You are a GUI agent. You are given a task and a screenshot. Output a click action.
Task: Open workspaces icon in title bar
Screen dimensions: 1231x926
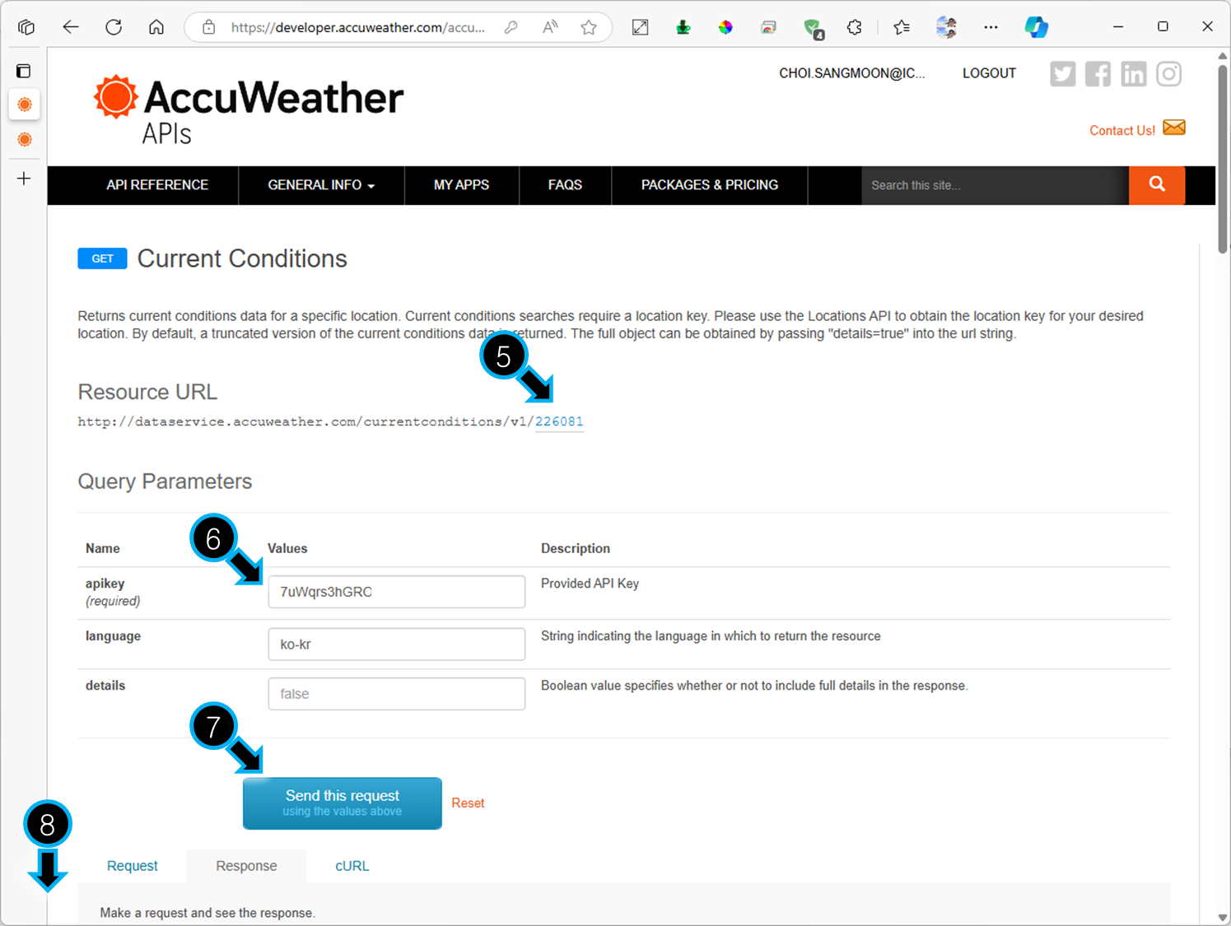point(26,27)
